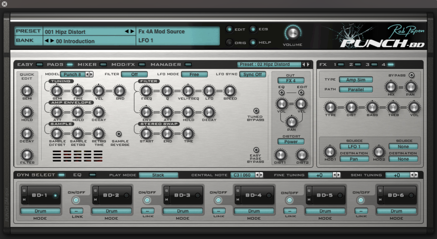Open the PATH dropdown showing Parallel

point(356,89)
